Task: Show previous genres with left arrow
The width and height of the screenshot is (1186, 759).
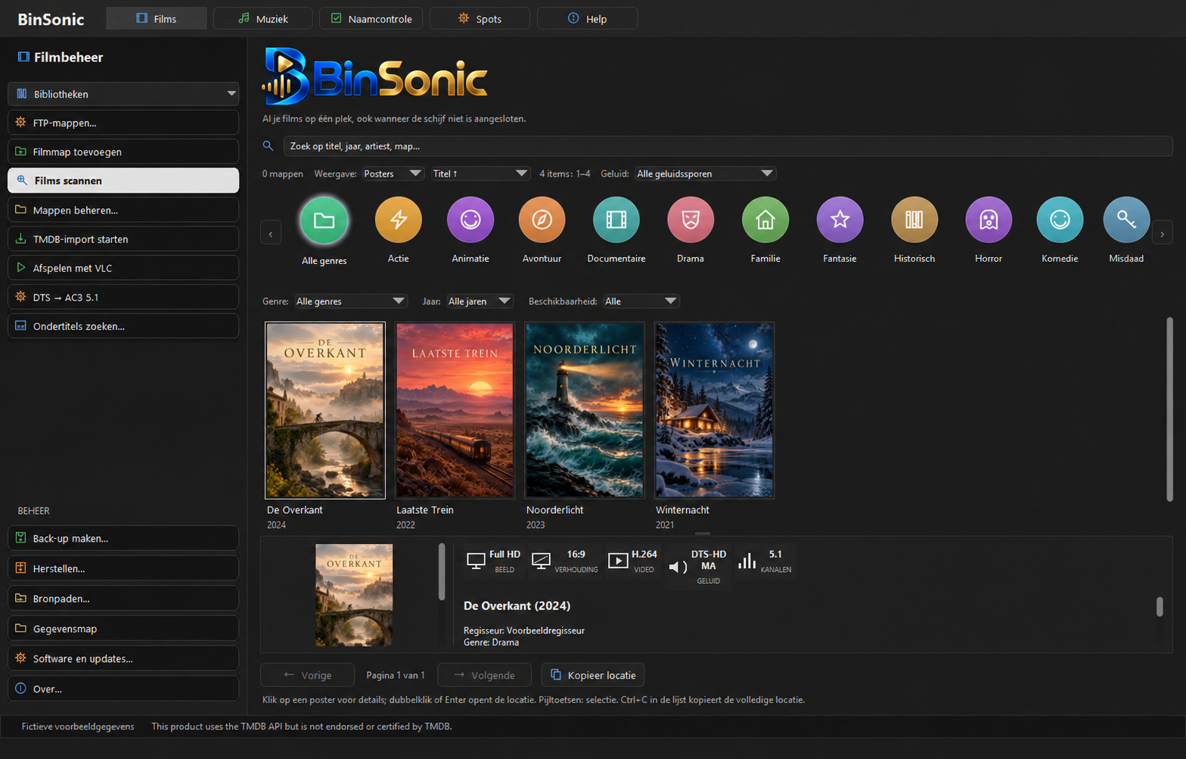Action: [x=271, y=233]
